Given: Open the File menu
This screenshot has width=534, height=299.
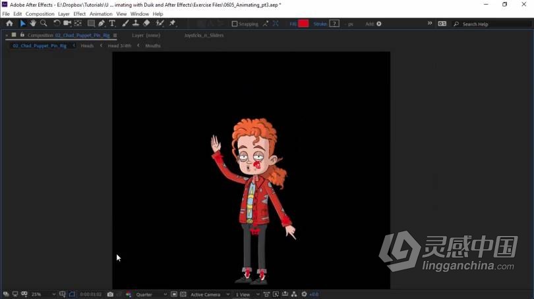Looking at the screenshot, I should click(6, 14).
